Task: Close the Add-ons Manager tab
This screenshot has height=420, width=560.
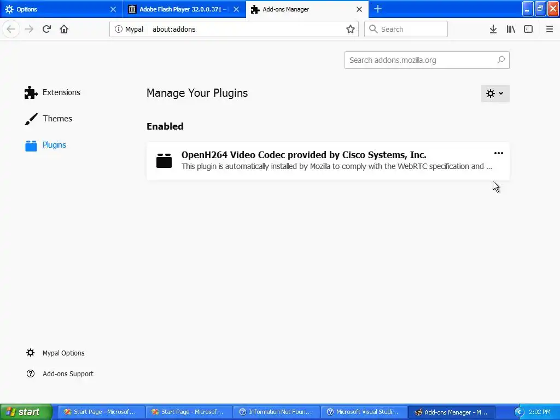Action: click(x=359, y=9)
